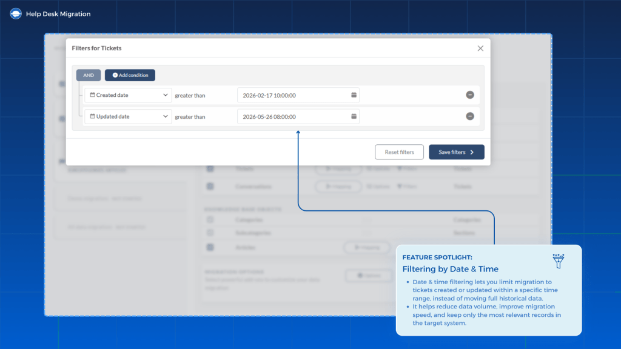Click the 'Filters for Tickets' dialog title

point(96,48)
